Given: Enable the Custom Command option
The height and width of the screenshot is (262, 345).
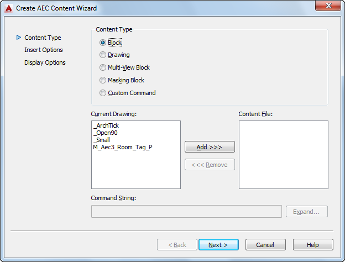Looking at the screenshot, I should coord(103,93).
